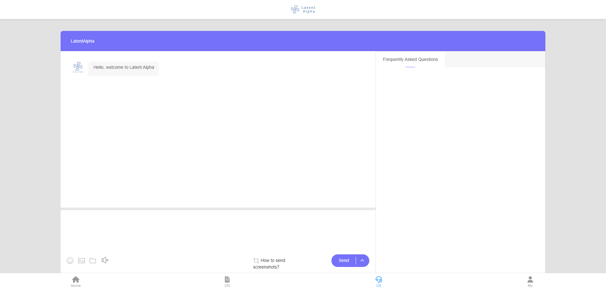Click the Latent Alpha logo at top
The image size is (606, 290).
click(x=303, y=9)
